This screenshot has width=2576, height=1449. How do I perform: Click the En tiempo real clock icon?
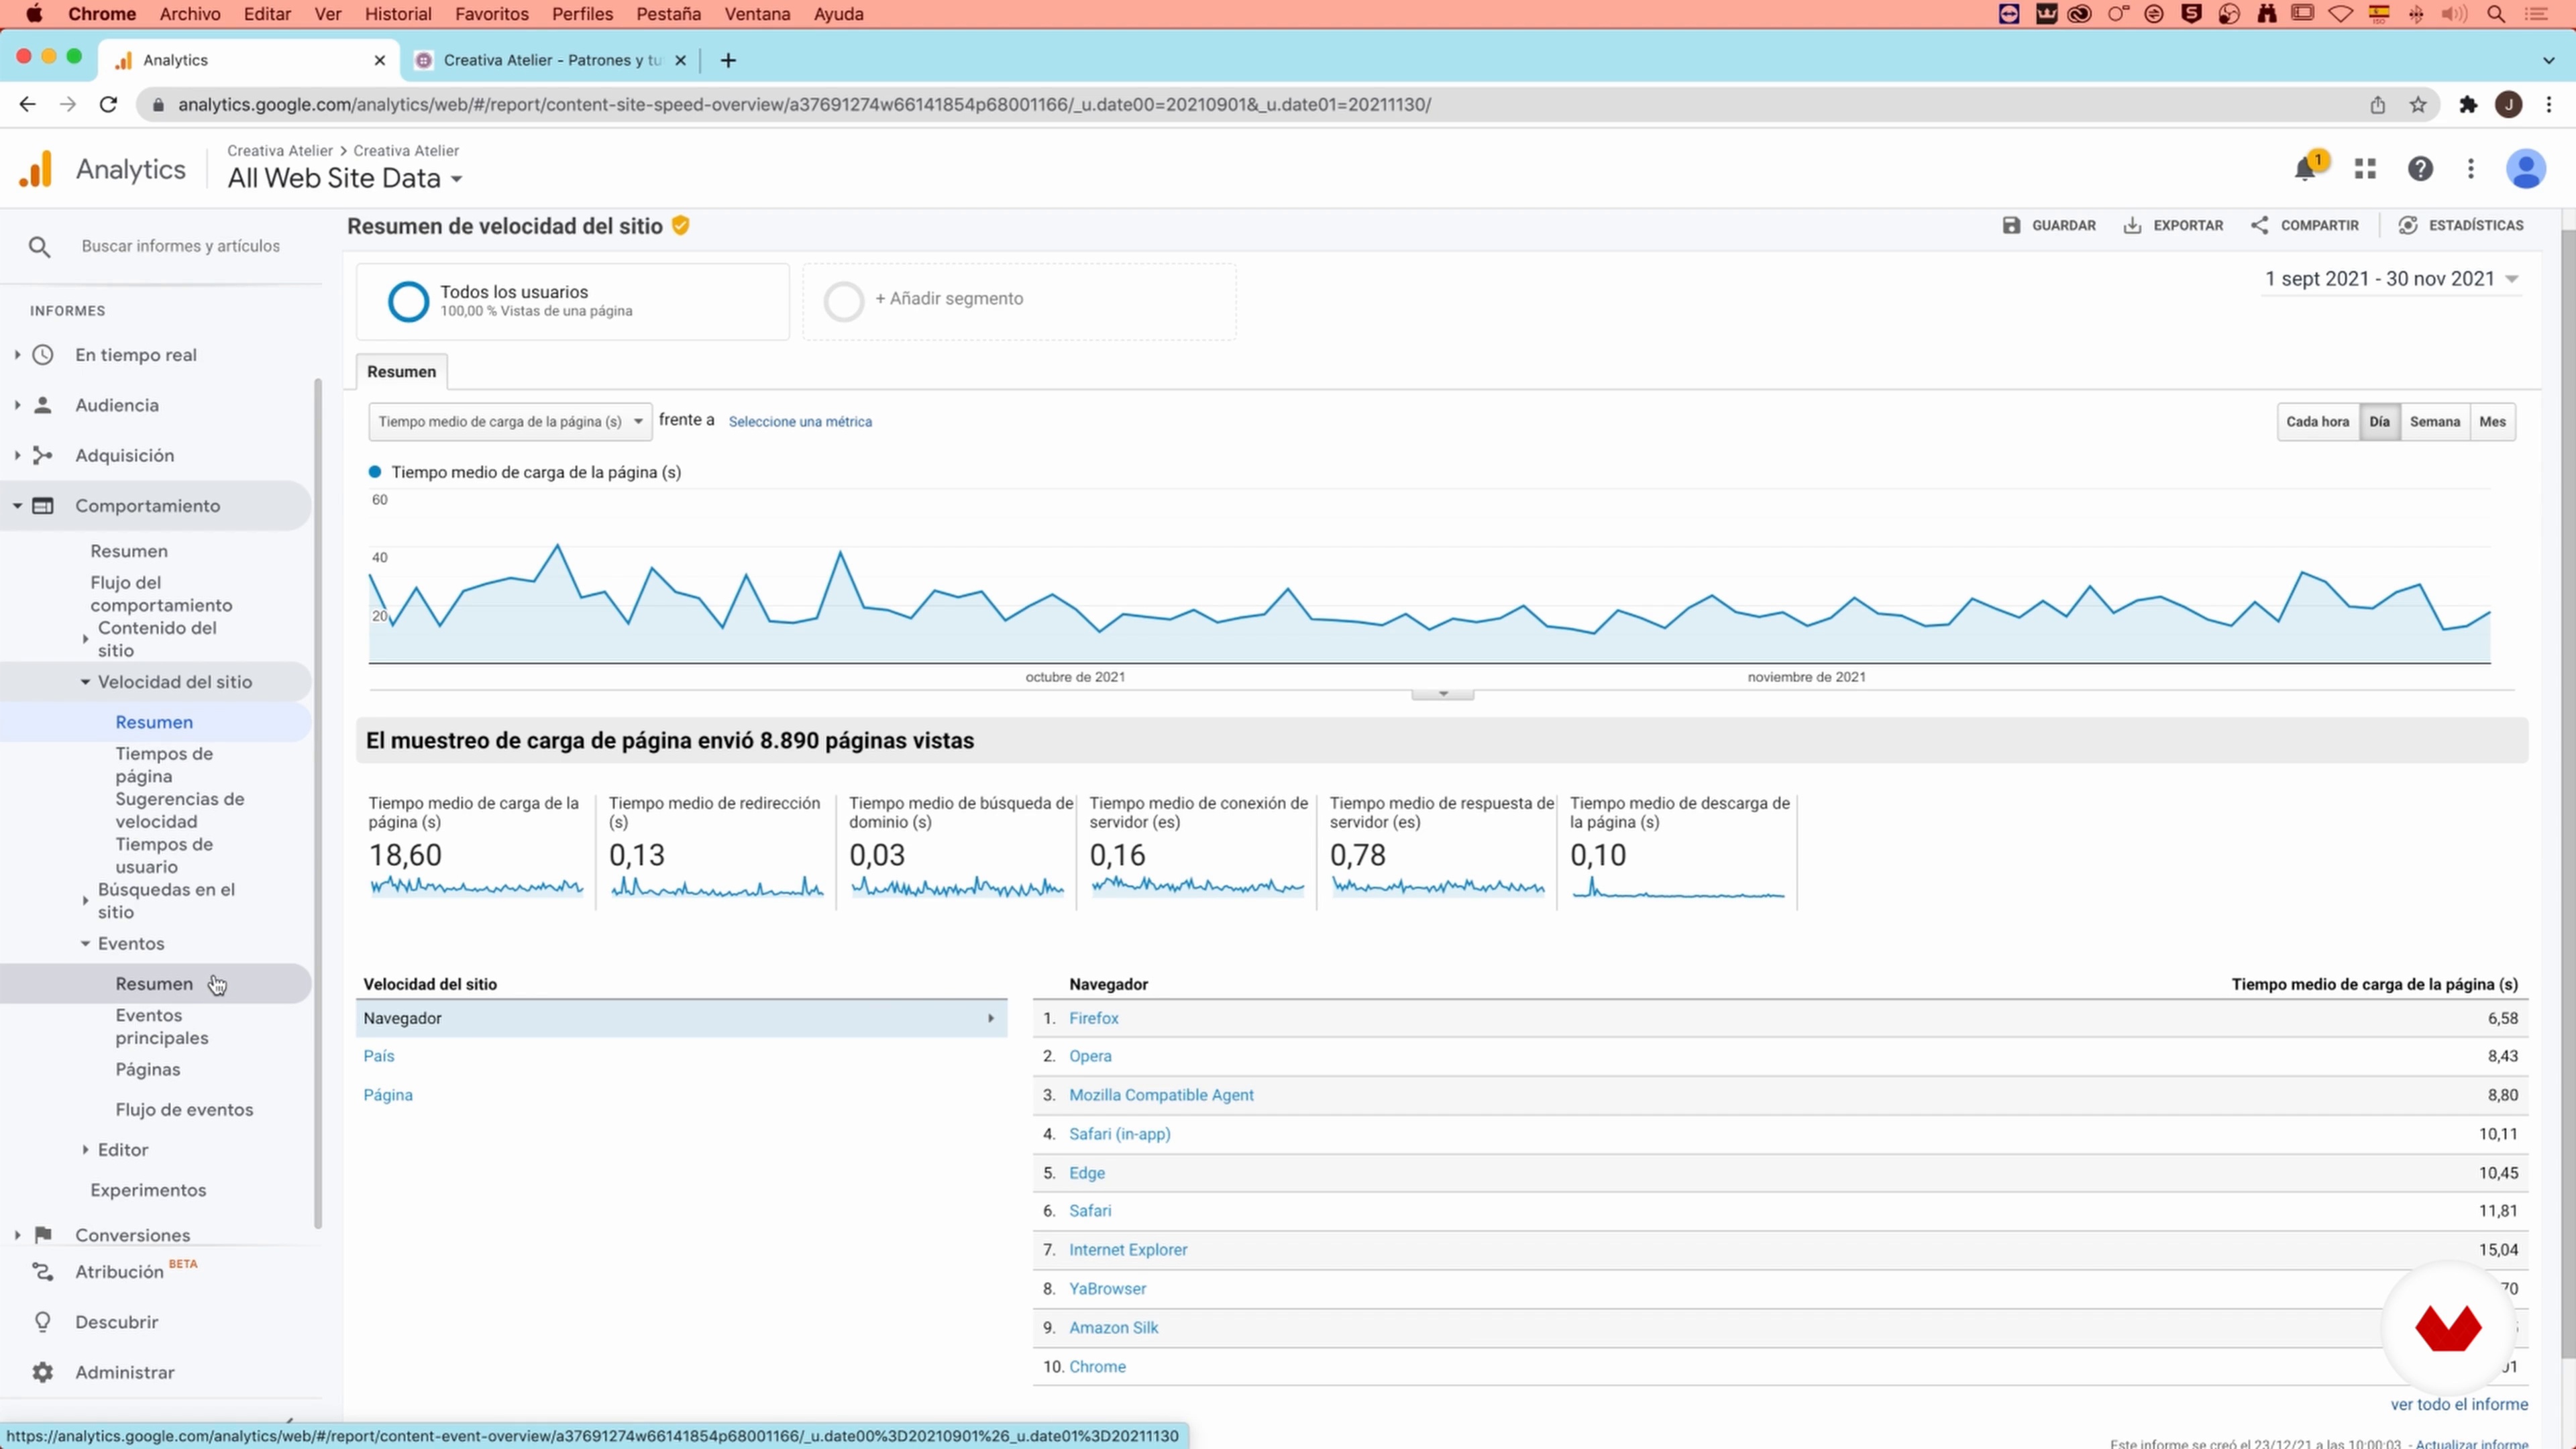(43, 355)
